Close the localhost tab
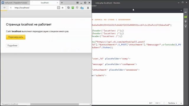 click(57, 3)
